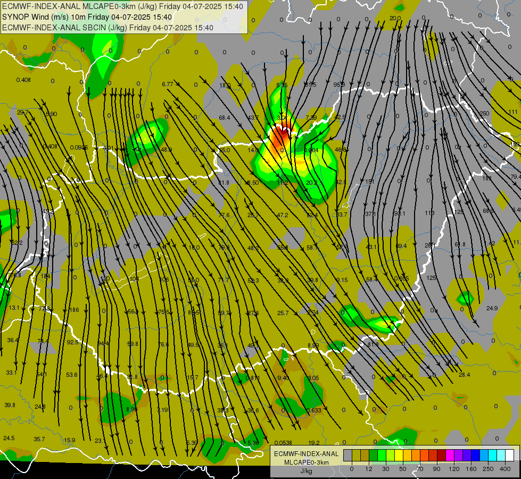
Task: Click the '68.4' value on the map
Action: [225, 118]
